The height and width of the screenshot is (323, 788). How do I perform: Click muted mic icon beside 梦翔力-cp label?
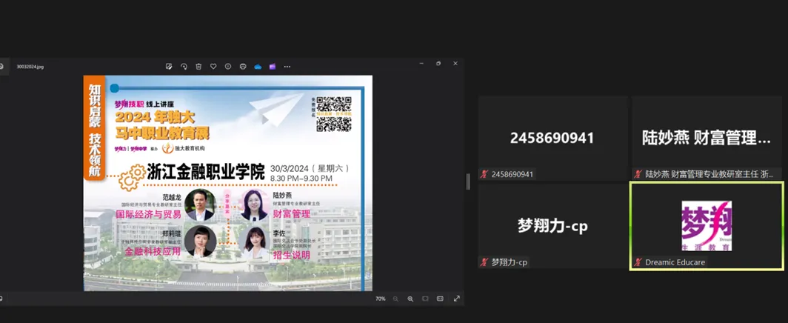click(484, 262)
